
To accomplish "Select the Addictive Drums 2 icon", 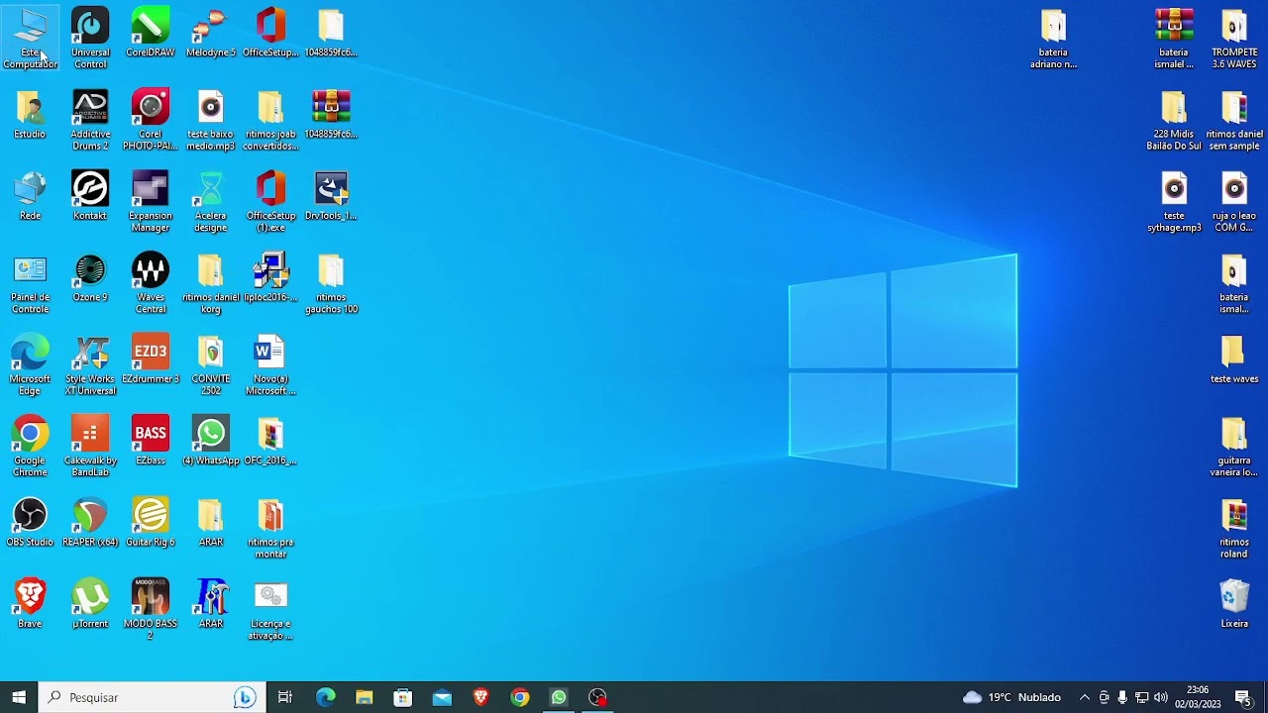I will coord(90,121).
